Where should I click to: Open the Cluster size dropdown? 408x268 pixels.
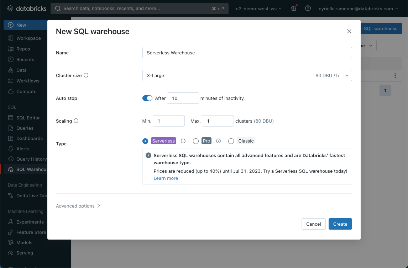[247, 75]
